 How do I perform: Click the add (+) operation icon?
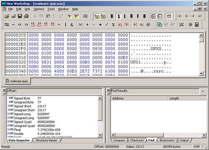(87, 24)
